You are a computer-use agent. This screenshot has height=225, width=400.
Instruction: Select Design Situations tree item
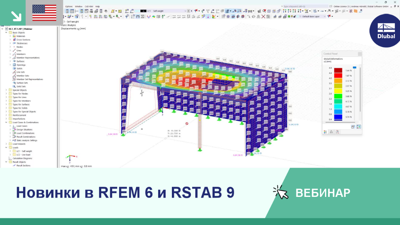tap(25, 130)
